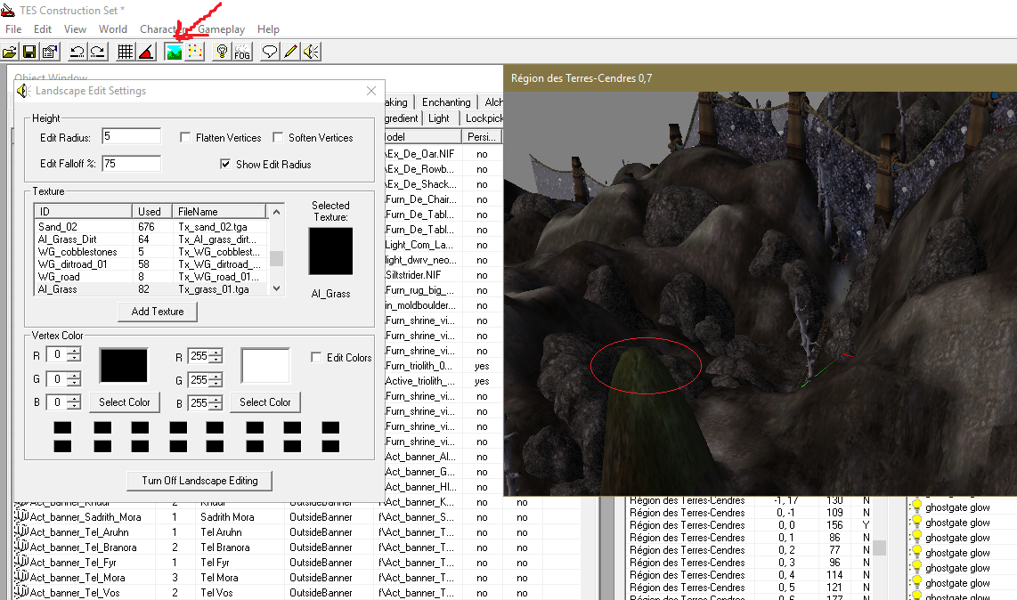
Task: Click Select Color under the white swatch
Action: (x=265, y=402)
